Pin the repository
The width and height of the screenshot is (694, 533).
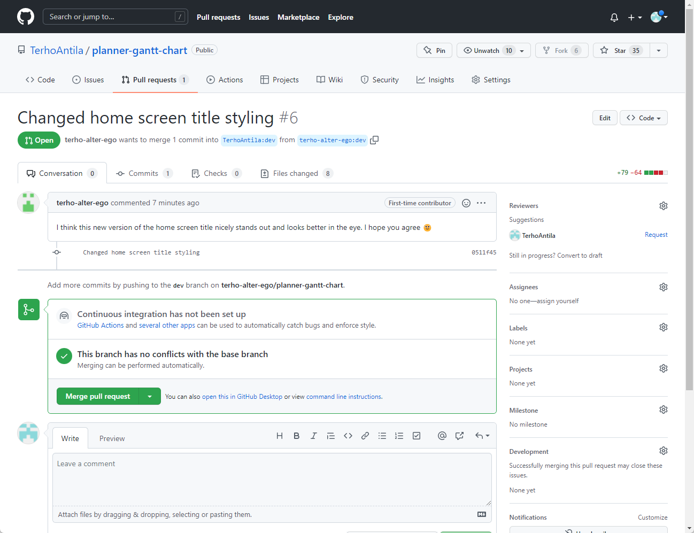click(x=434, y=50)
